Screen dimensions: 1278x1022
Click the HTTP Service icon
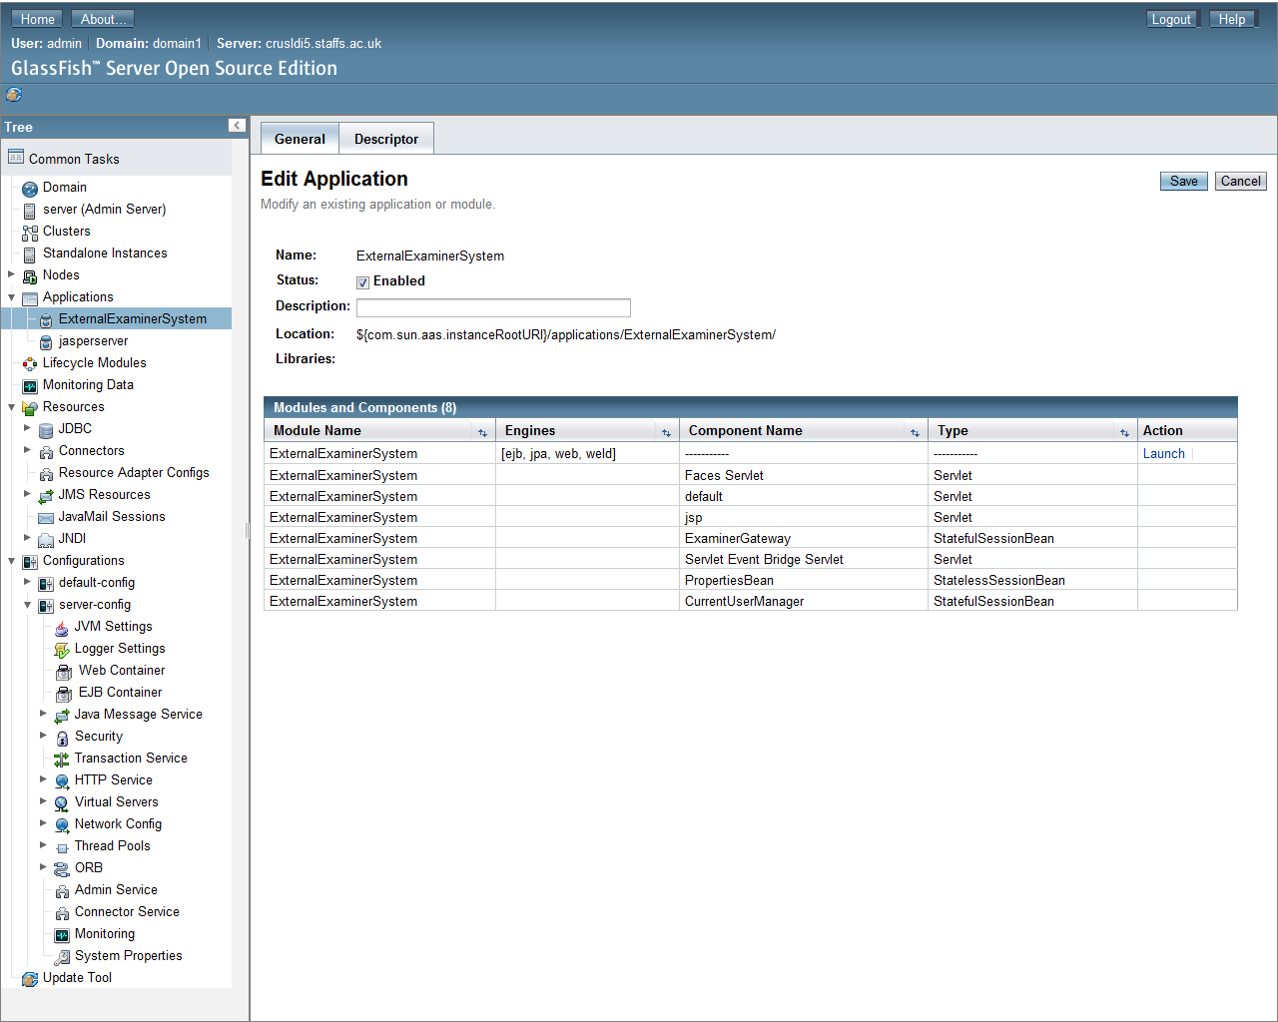click(x=62, y=780)
